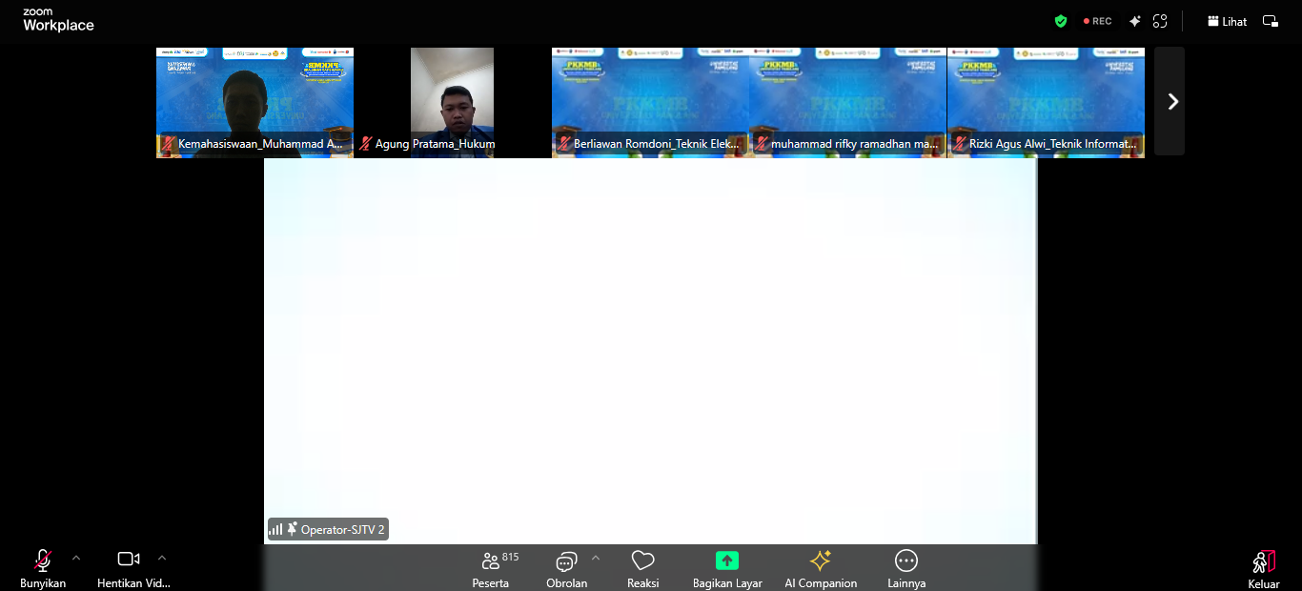Expand video options arrow beside Hentikan Video
1302x591 pixels.
point(162,558)
